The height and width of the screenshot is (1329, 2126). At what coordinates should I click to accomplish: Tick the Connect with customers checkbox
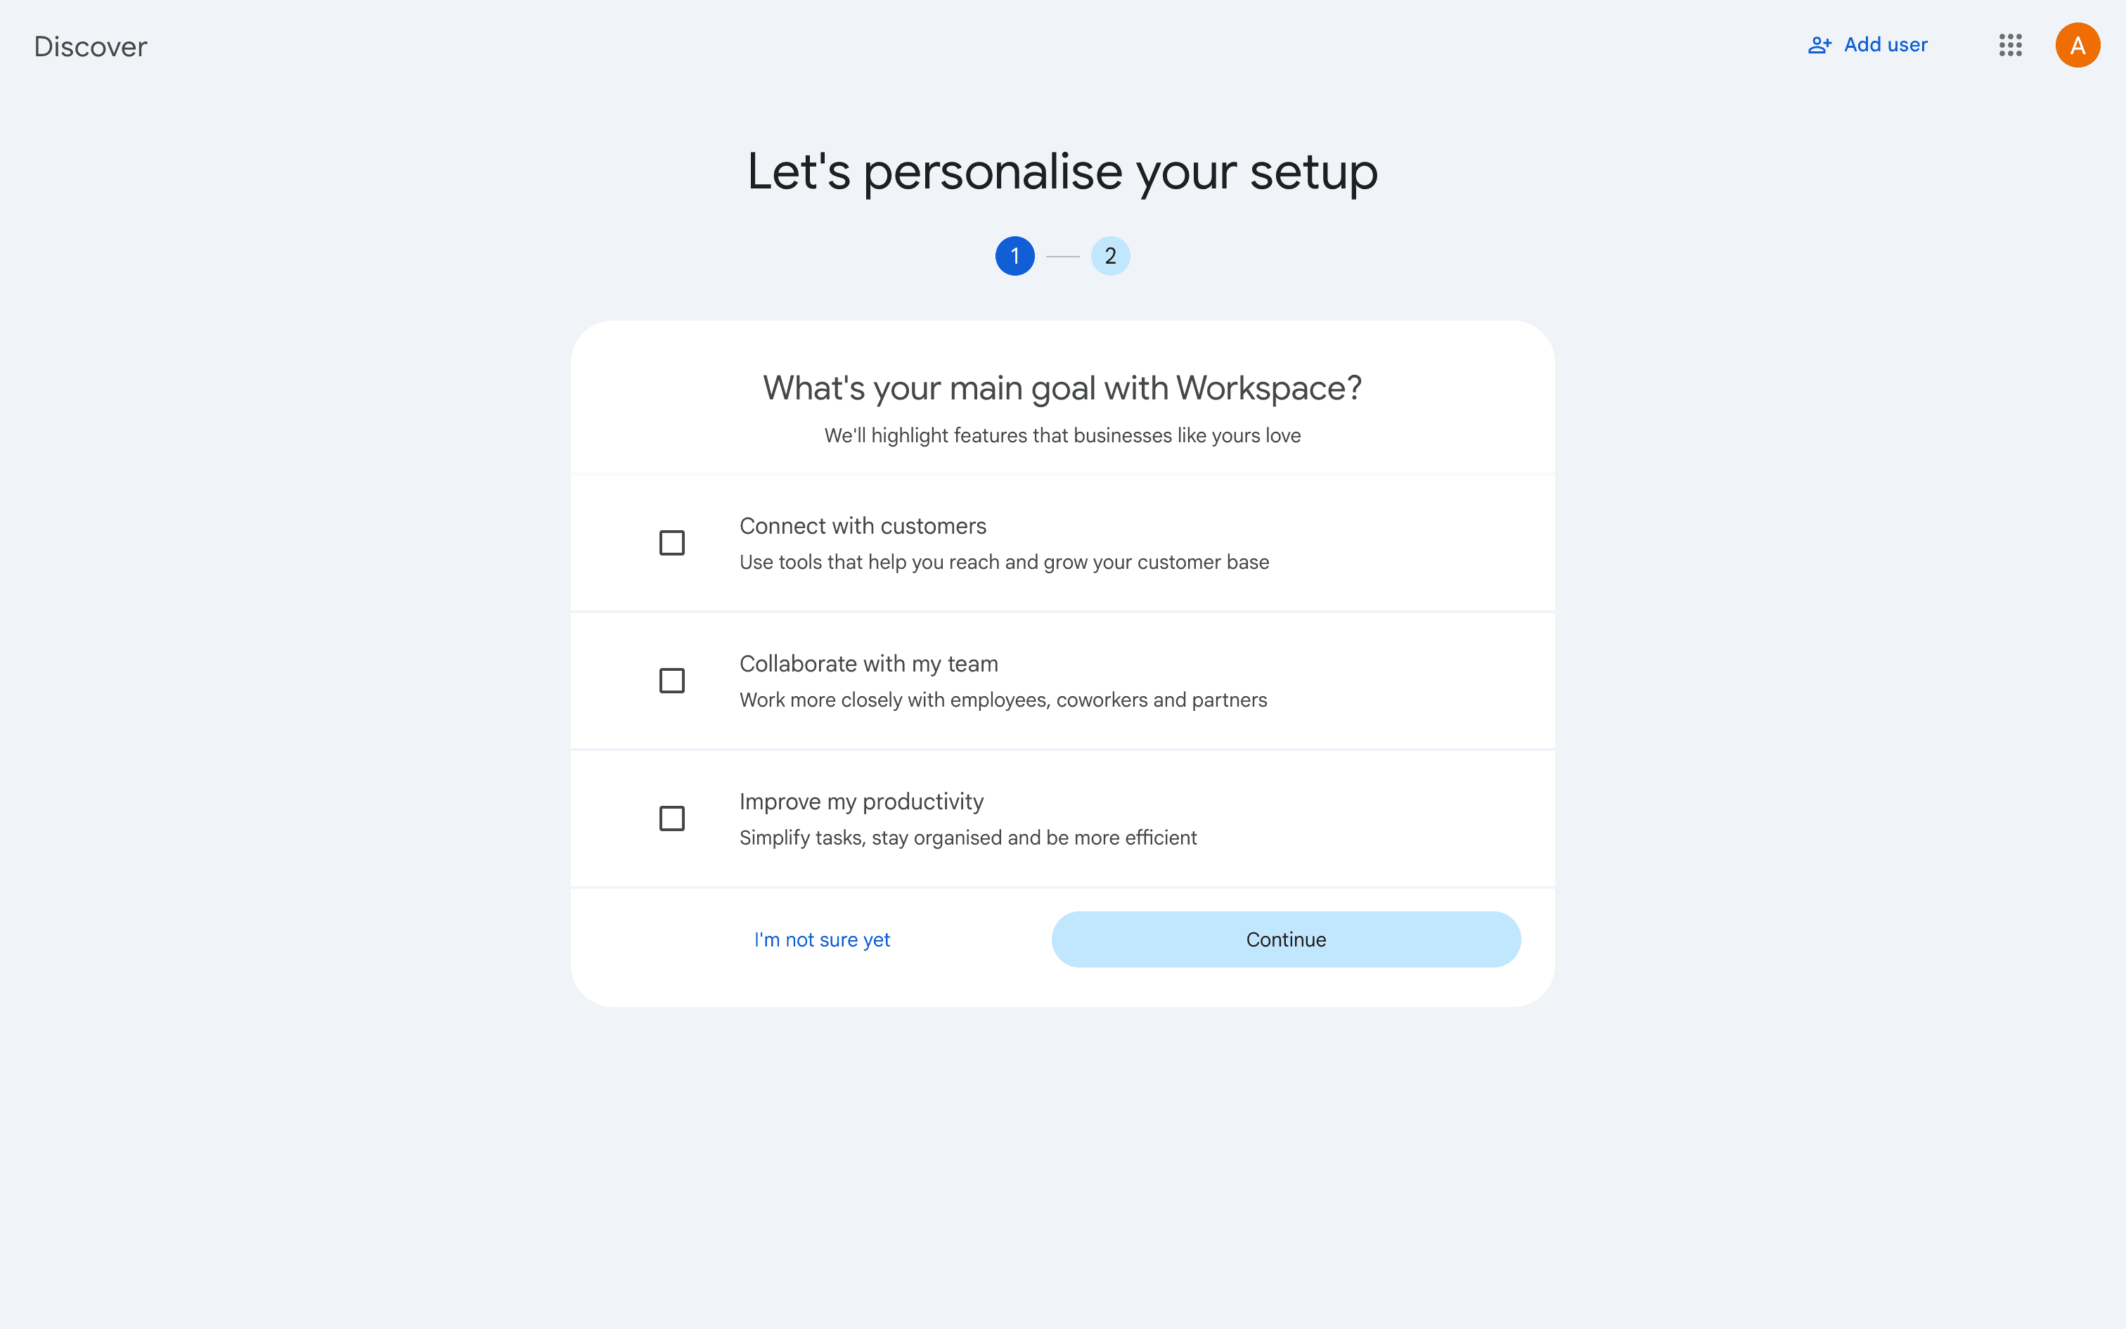click(672, 542)
